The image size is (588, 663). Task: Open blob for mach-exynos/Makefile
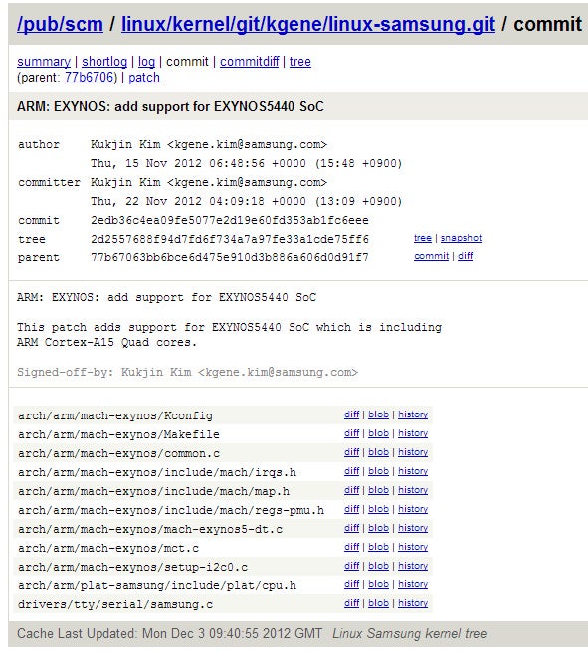[x=378, y=433]
